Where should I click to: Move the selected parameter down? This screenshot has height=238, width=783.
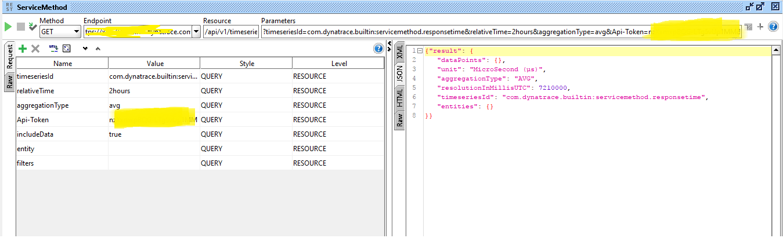(x=85, y=49)
